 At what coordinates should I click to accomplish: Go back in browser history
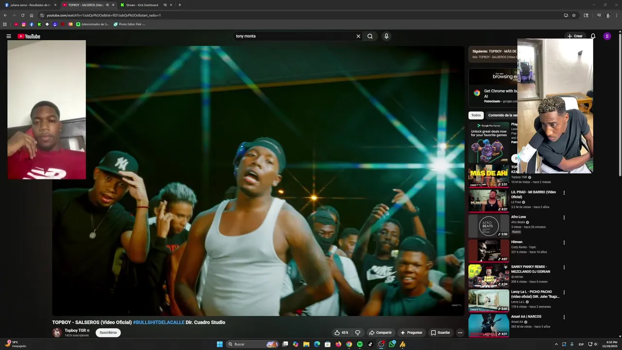pyautogui.click(x=5, y=15)
